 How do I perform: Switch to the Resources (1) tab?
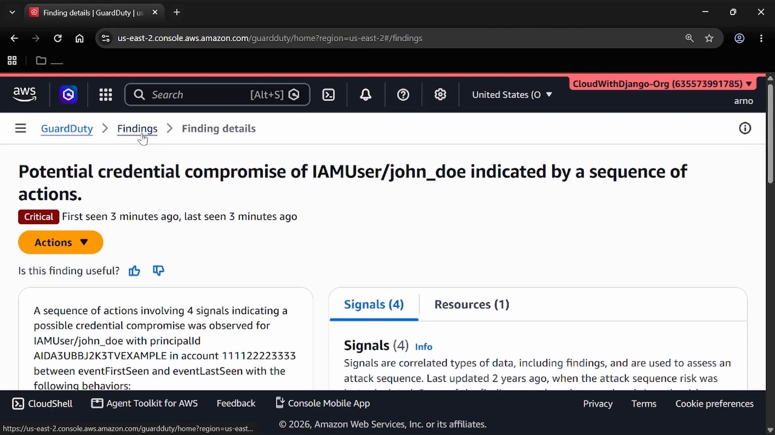pos(472,304)
